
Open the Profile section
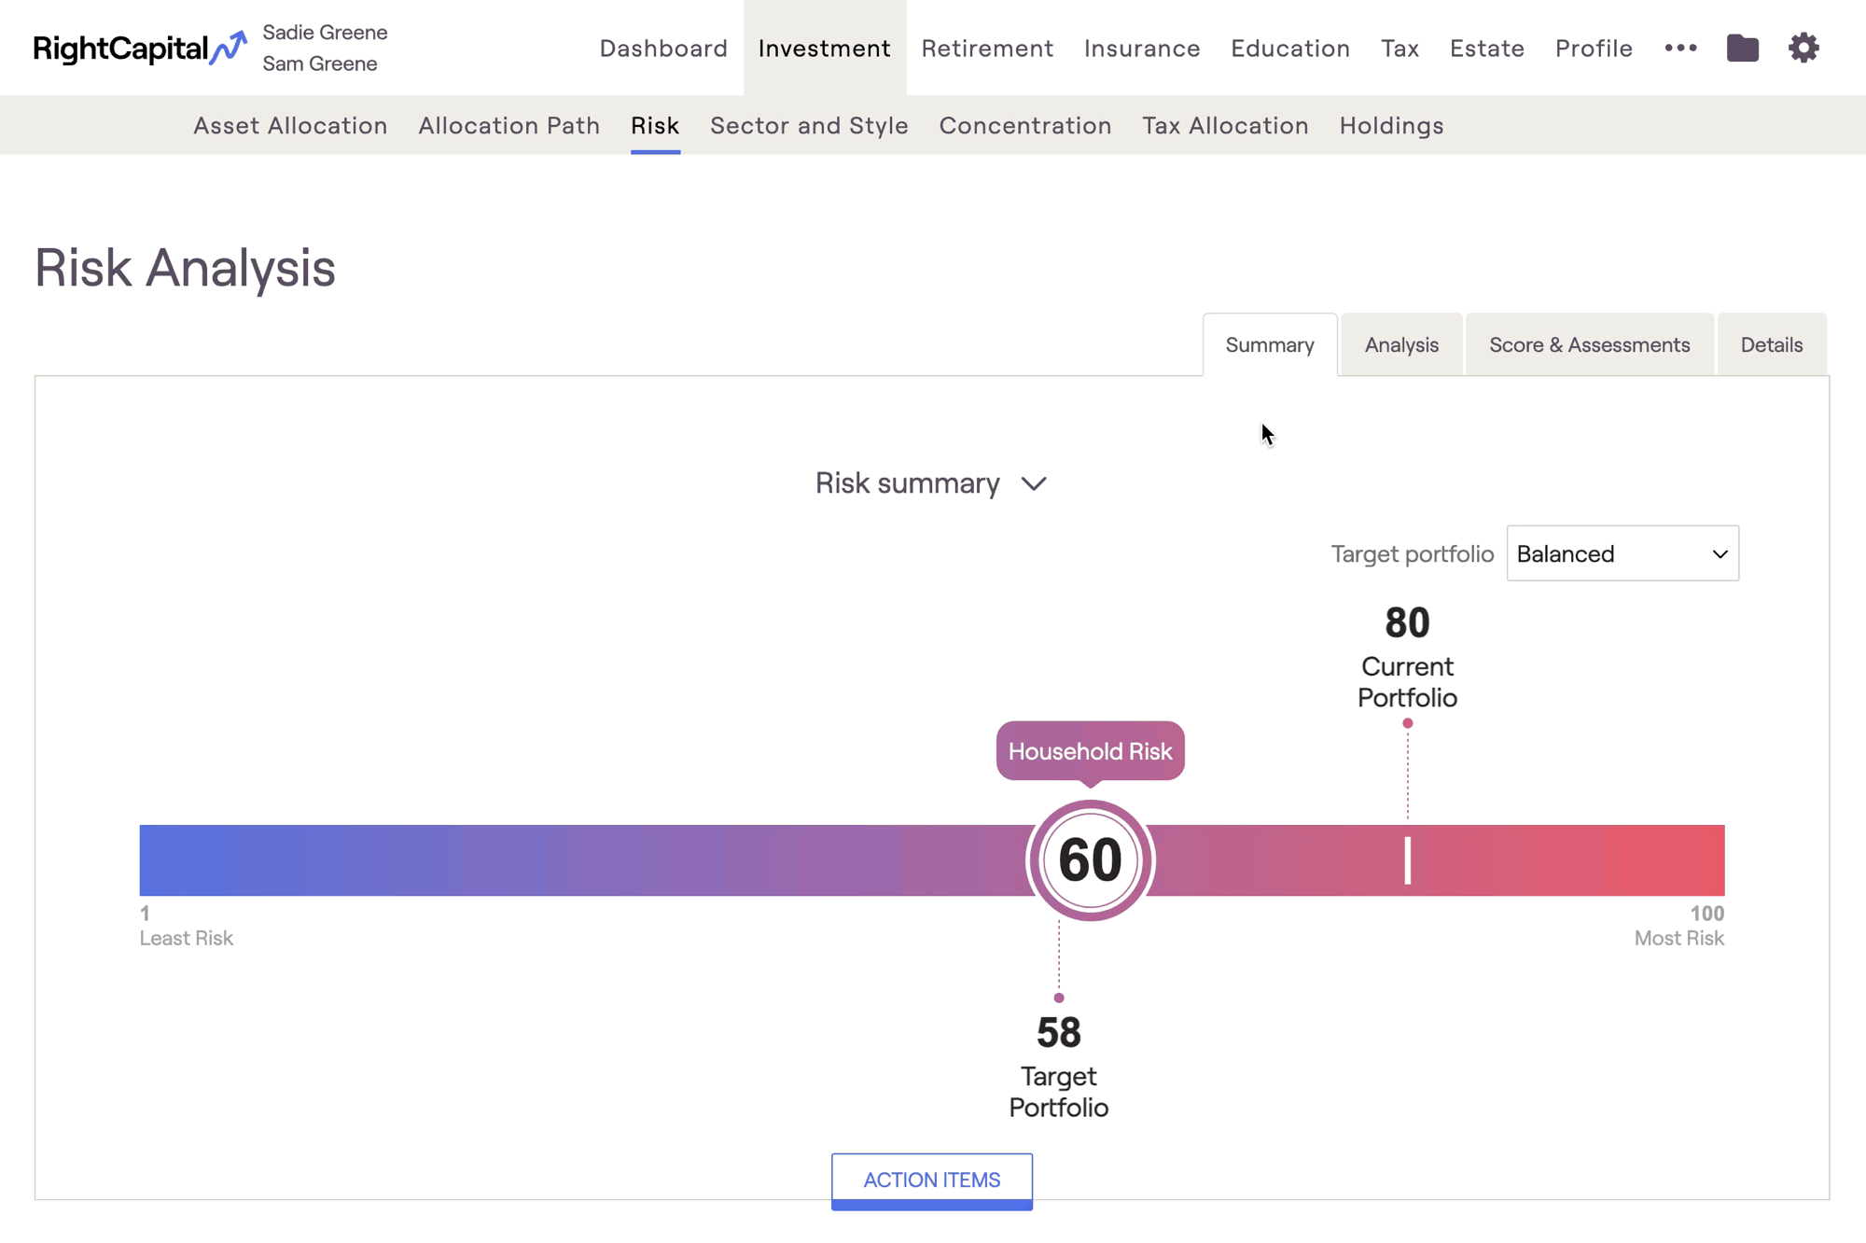pyautogui.click(x=1593, y=48)
